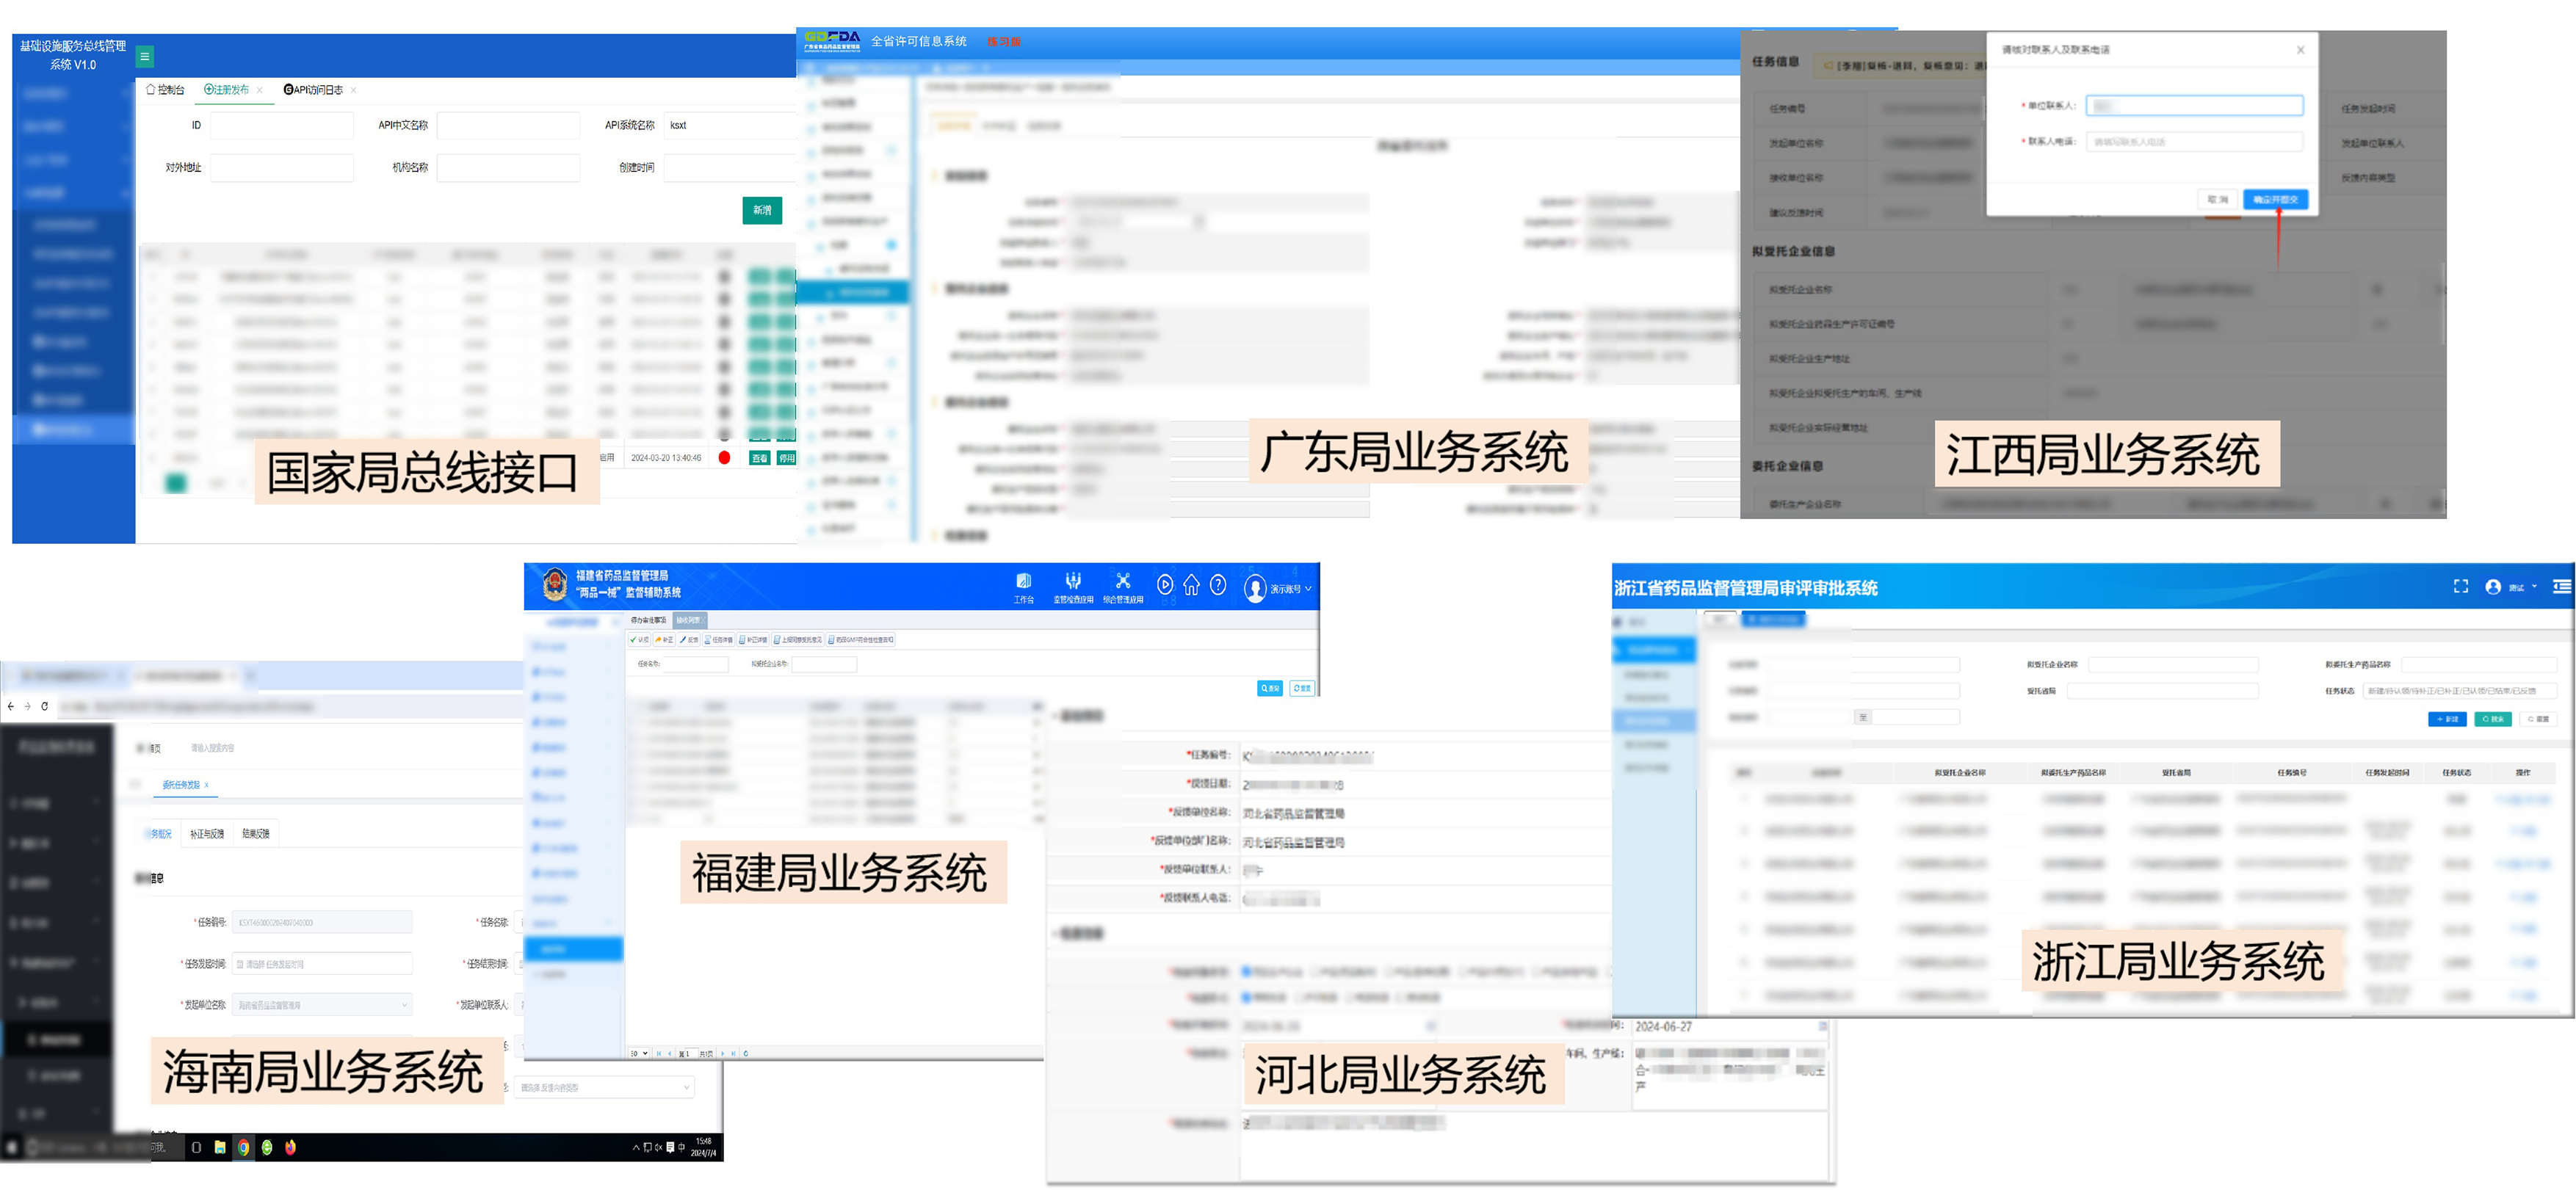Click the 补正 arrow toolbar button
Viewport: 2576px width, 1190px height.
pos(664,640)
